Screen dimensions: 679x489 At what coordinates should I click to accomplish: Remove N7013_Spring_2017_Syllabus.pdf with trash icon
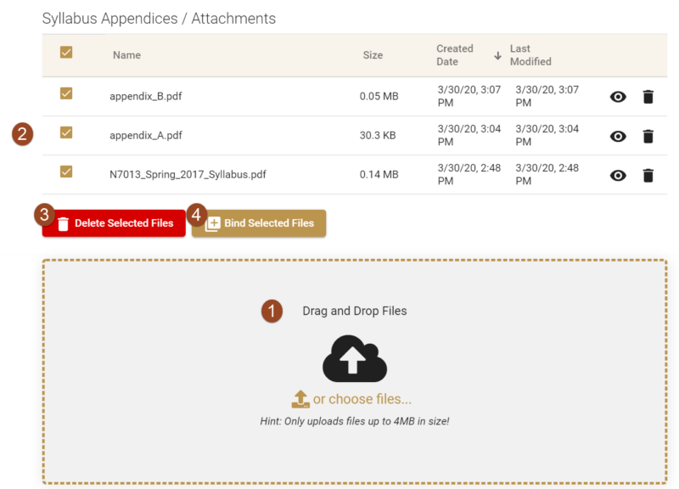[x=648, y=175]
